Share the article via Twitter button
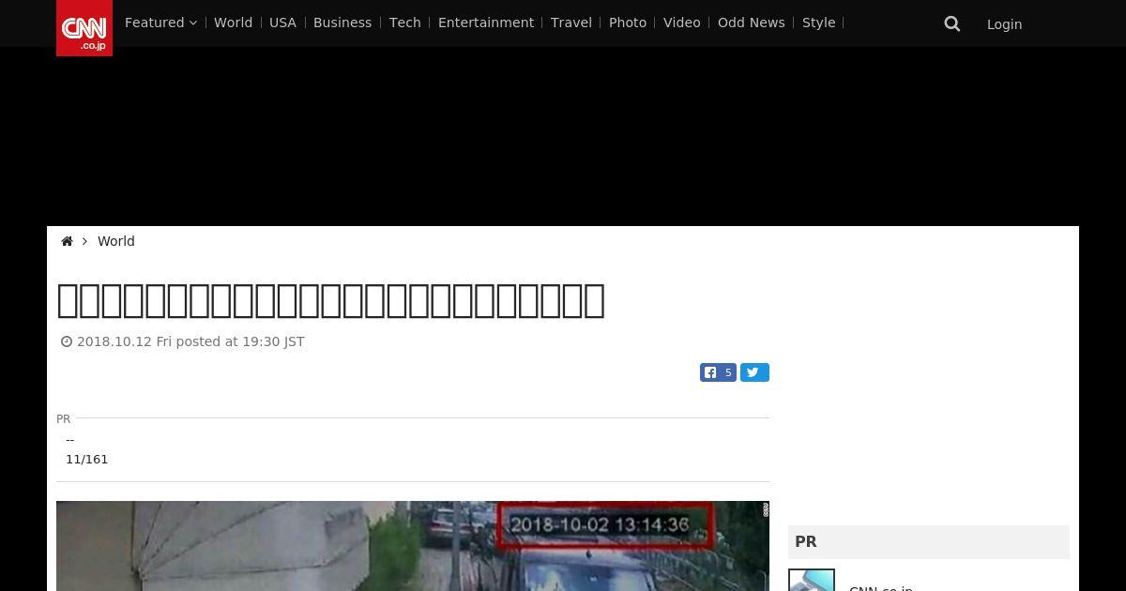 click(x=754, y=372)
